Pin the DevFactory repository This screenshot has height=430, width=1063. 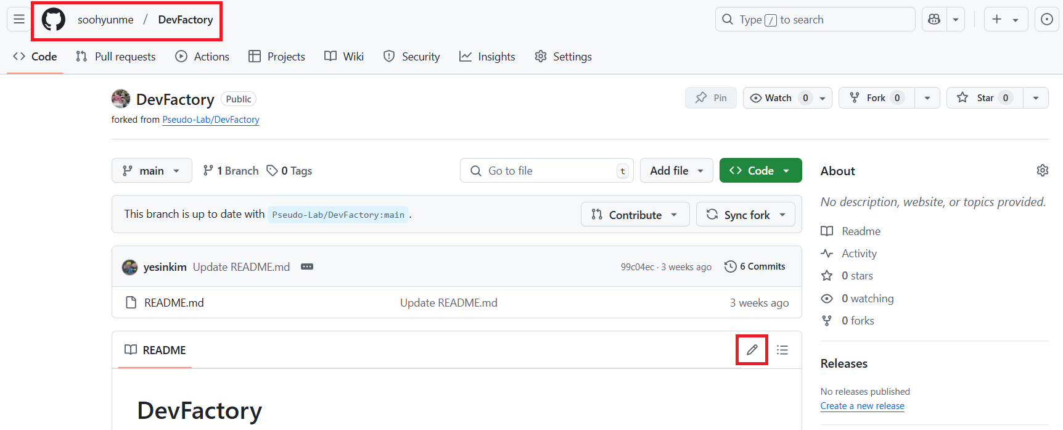click(x=711, y=98)
